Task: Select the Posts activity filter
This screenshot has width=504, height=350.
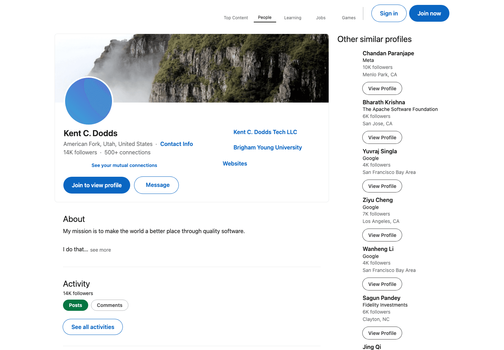Action: [76, 305]
